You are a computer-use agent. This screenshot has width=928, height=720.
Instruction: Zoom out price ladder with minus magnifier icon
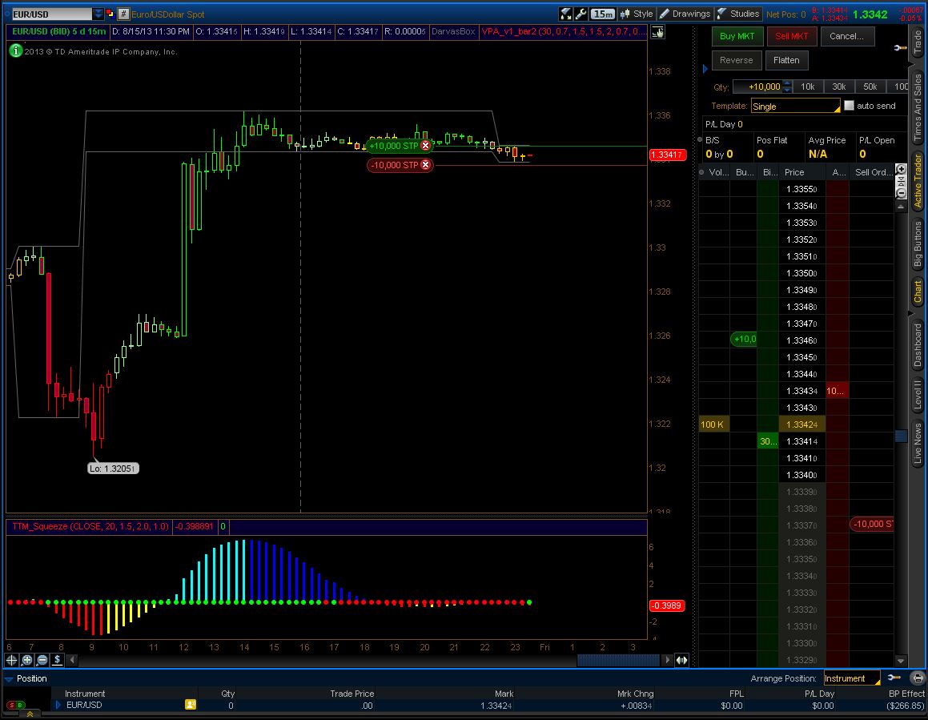pos(901,194)
